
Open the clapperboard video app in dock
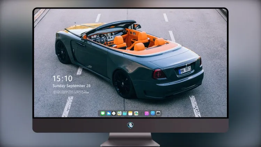pos(125,114)
